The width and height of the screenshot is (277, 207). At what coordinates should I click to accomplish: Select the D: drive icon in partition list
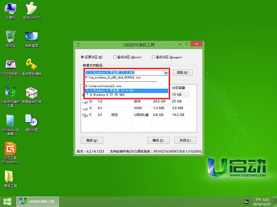[85, 102]
